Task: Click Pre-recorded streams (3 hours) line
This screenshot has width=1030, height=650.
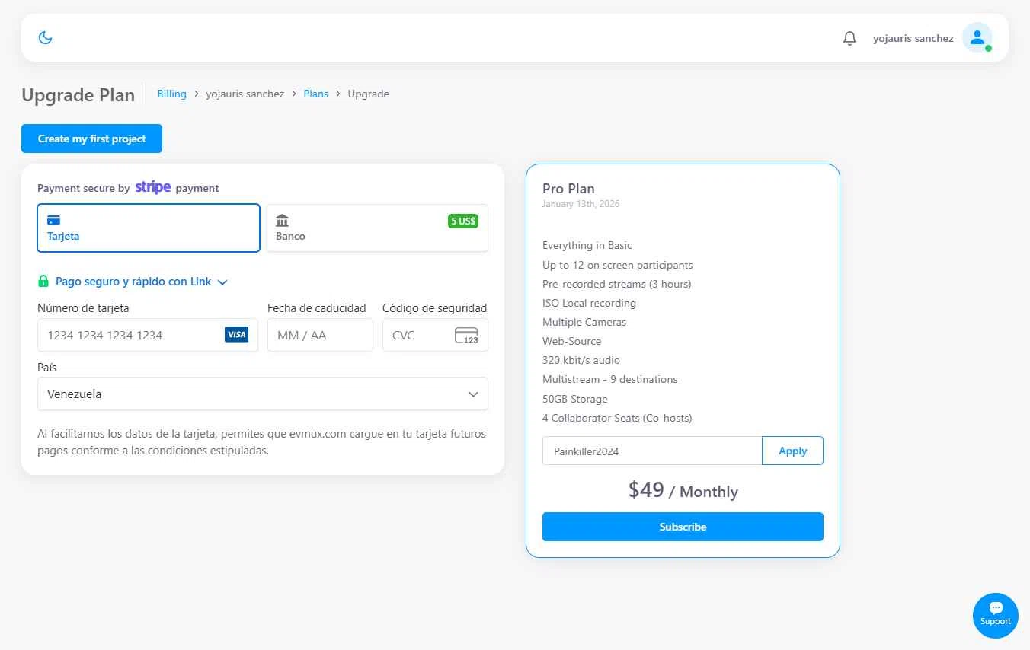Action: click(x=617, y=284)
